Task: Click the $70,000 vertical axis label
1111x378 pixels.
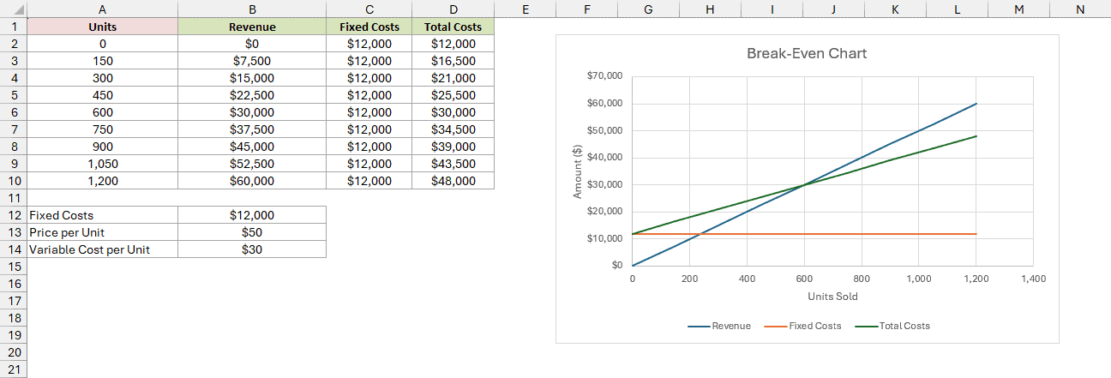Action: [x=604, y=76]
